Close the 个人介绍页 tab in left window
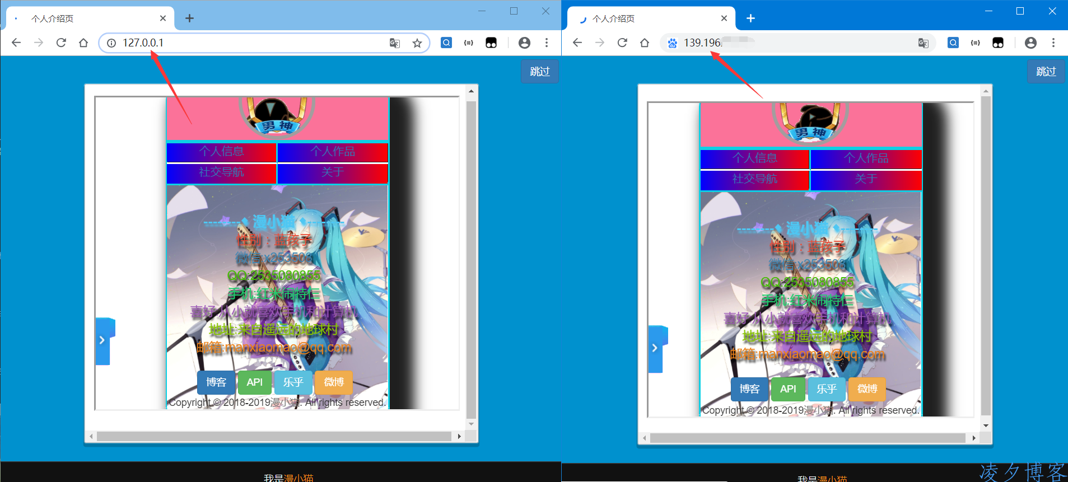Screen dimensions: 1068x482 click(x=163, y=18)
